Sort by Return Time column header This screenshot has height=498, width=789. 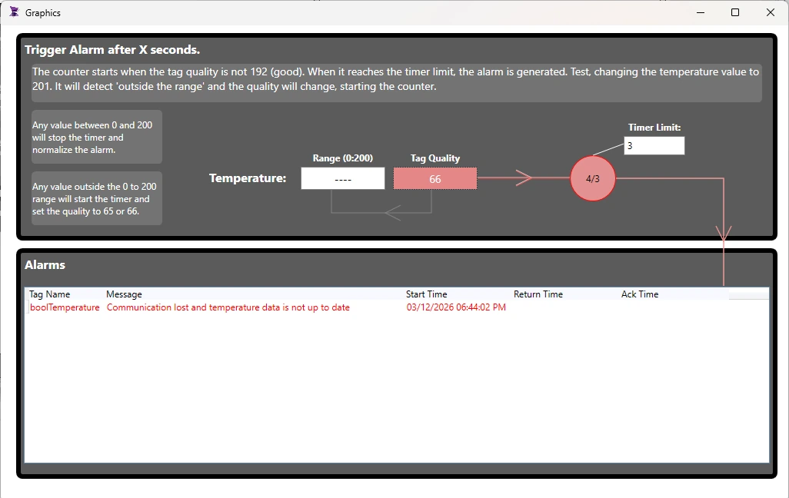click(538, 294)
